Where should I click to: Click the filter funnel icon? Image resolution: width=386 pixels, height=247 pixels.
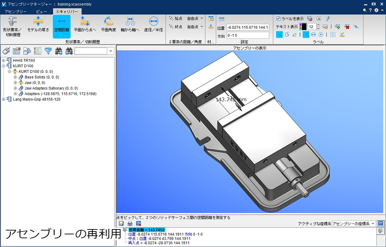48,51
